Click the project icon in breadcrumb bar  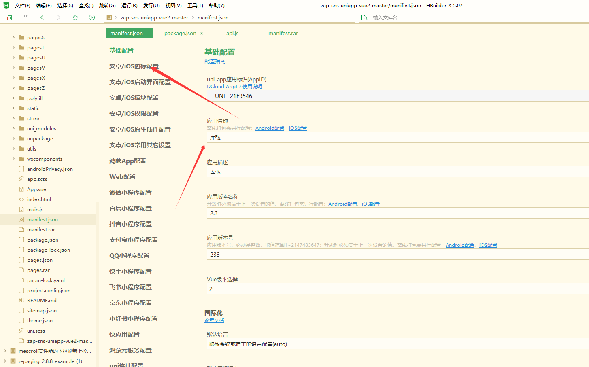[109, 17]
